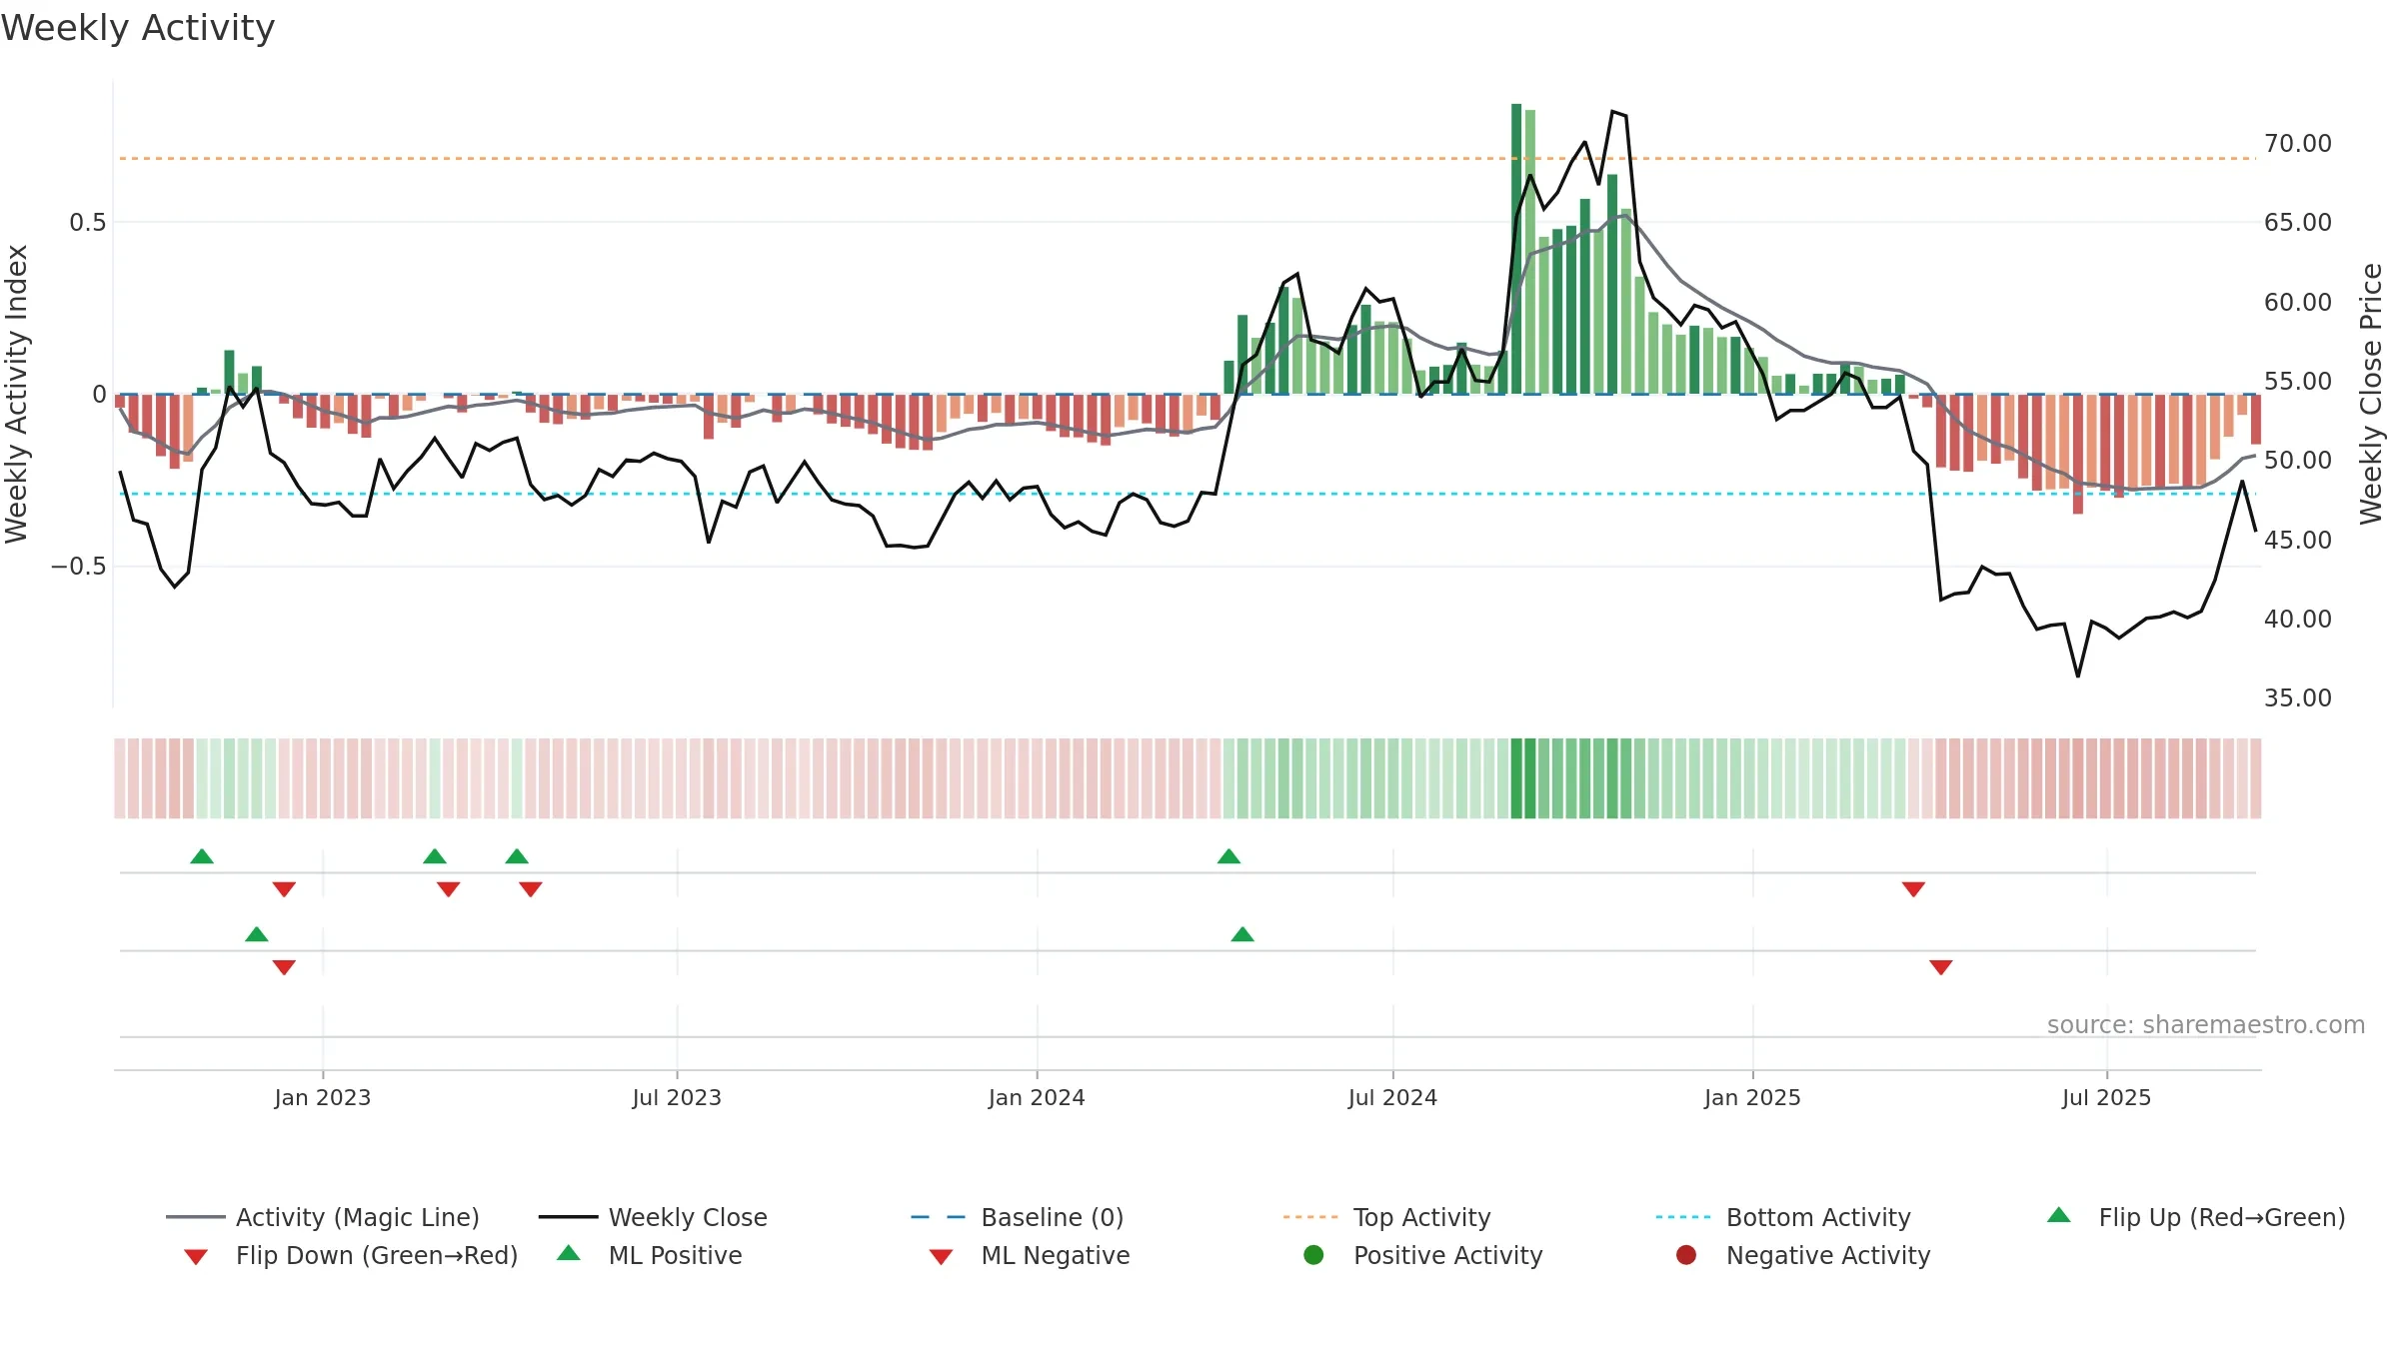This screenshot has height=1349, width=2399.
Task: Toggle ML Negative legend entry
Action: (x=1030, y=1255)
